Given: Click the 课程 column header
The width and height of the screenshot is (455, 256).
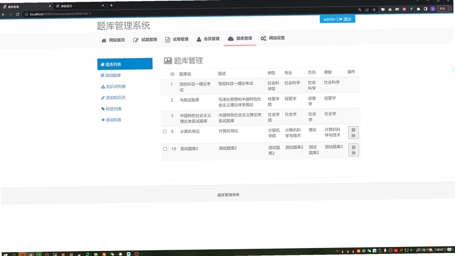Looking at the screenshot, I should pyautogui.click(x=328, y=72).
